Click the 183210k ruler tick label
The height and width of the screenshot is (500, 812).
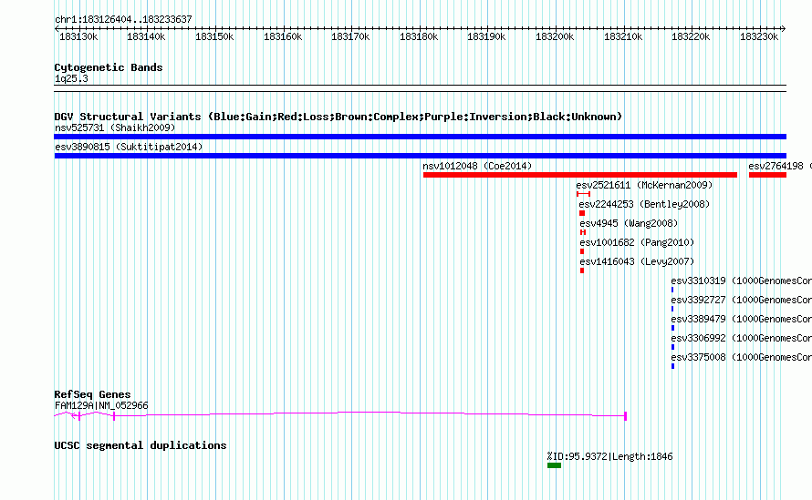point(623,36)
